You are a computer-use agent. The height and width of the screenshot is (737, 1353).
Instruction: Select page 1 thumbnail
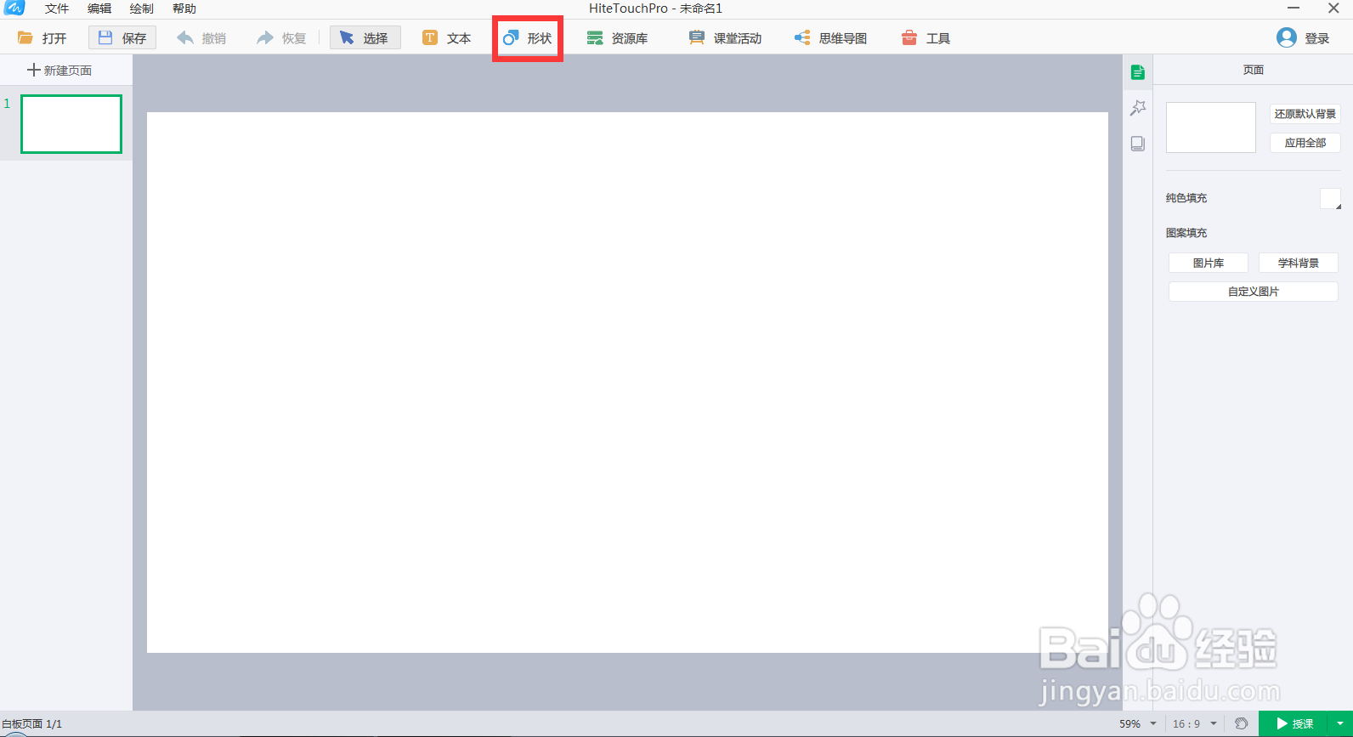click(x=71, y=124)
